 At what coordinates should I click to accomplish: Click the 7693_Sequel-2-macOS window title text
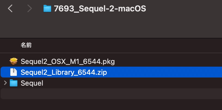(100, 9)
